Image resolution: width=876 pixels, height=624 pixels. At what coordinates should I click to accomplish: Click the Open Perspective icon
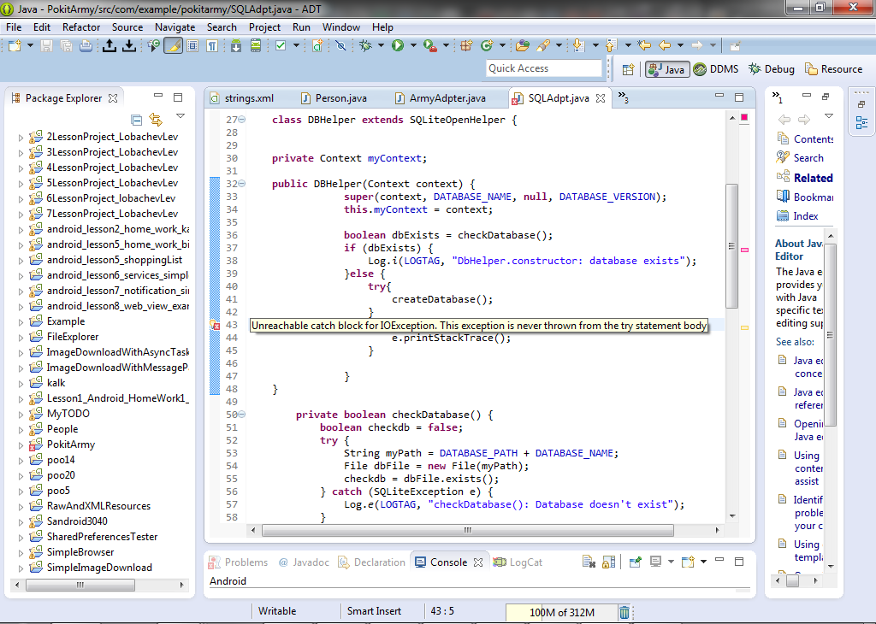coord(629,69)
